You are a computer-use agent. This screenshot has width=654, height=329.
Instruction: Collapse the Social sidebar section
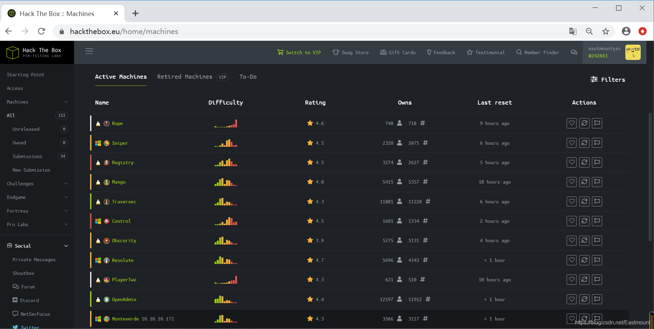click(37, 246)
